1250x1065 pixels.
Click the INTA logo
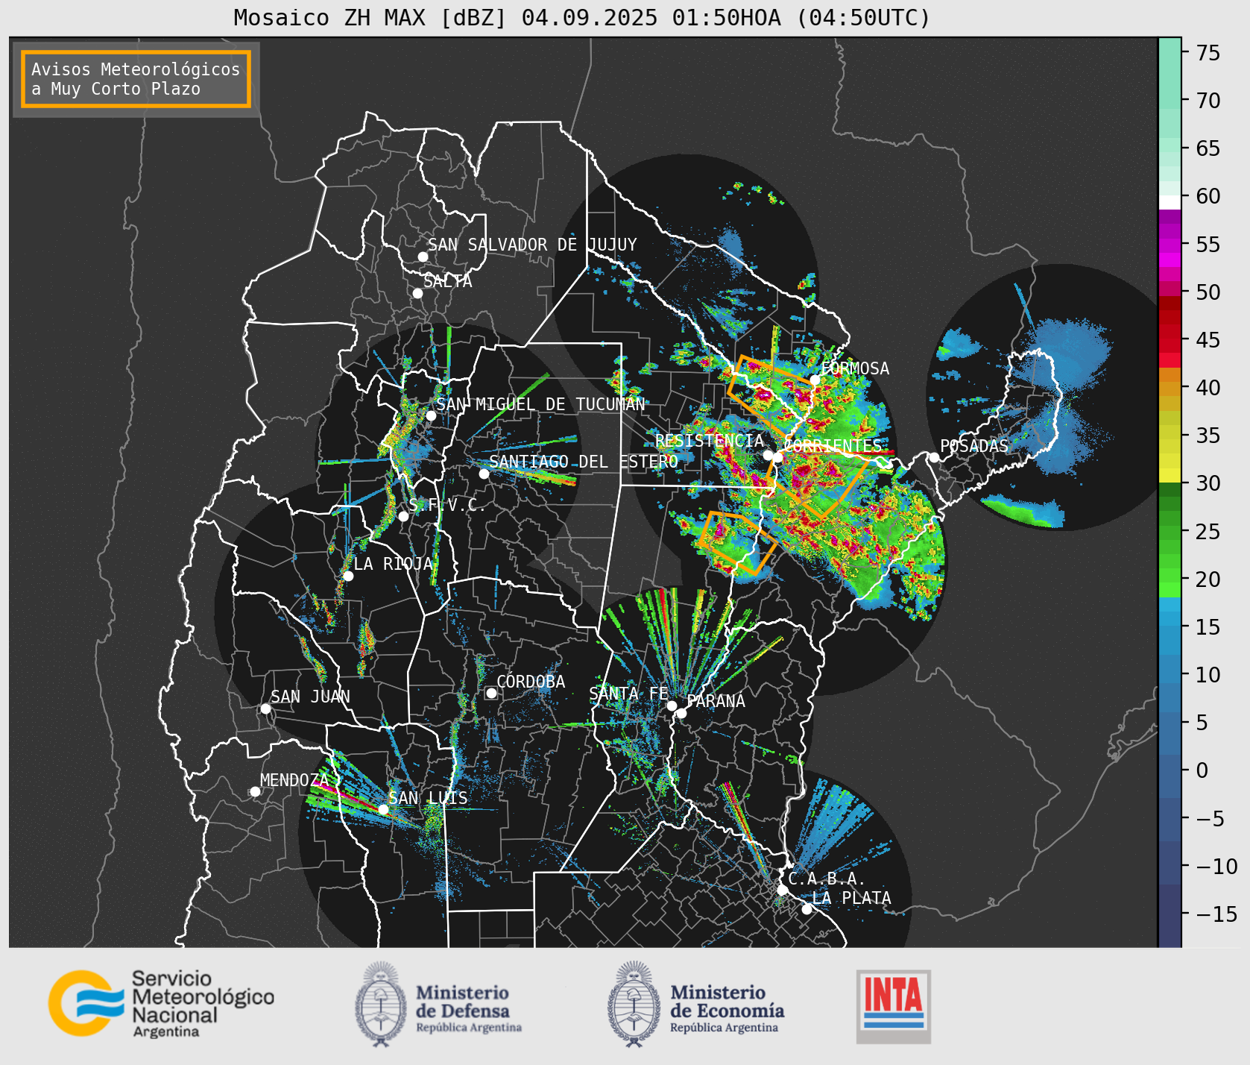pyautogui.click(x=894, y=1006)
